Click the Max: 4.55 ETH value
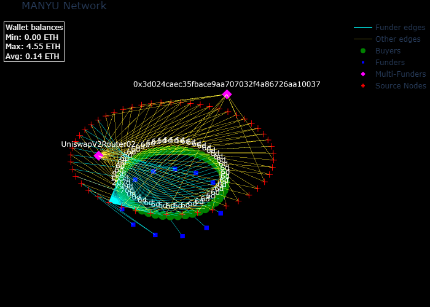Screen dimensions: 430x307 pyautogui.click(x=33, y=47)
